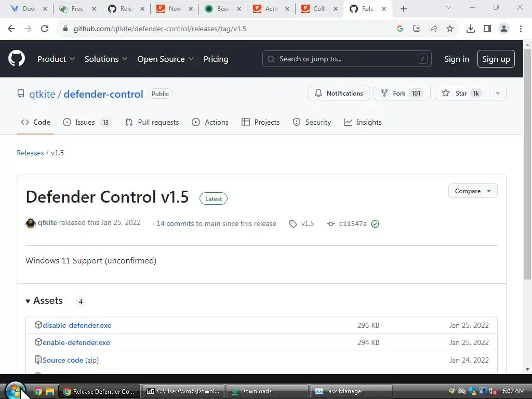The image size is (532, 399).
Task: Expand the Product menu
Action: tap(56, 59)
